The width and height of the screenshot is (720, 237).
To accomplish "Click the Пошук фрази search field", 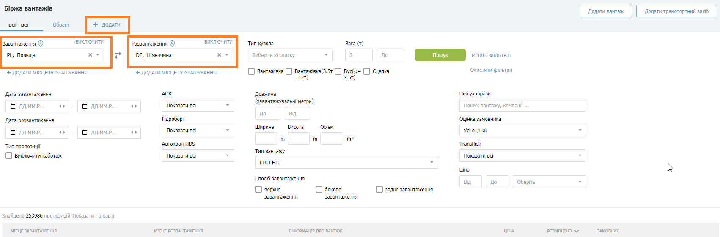I will pos(523,105).
